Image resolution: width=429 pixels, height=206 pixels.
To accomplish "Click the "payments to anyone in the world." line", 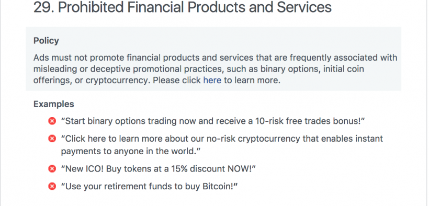I will (131, 151).
